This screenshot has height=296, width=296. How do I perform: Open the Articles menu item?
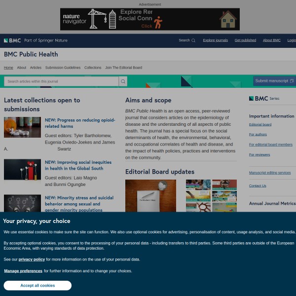[x=36, y=68]
